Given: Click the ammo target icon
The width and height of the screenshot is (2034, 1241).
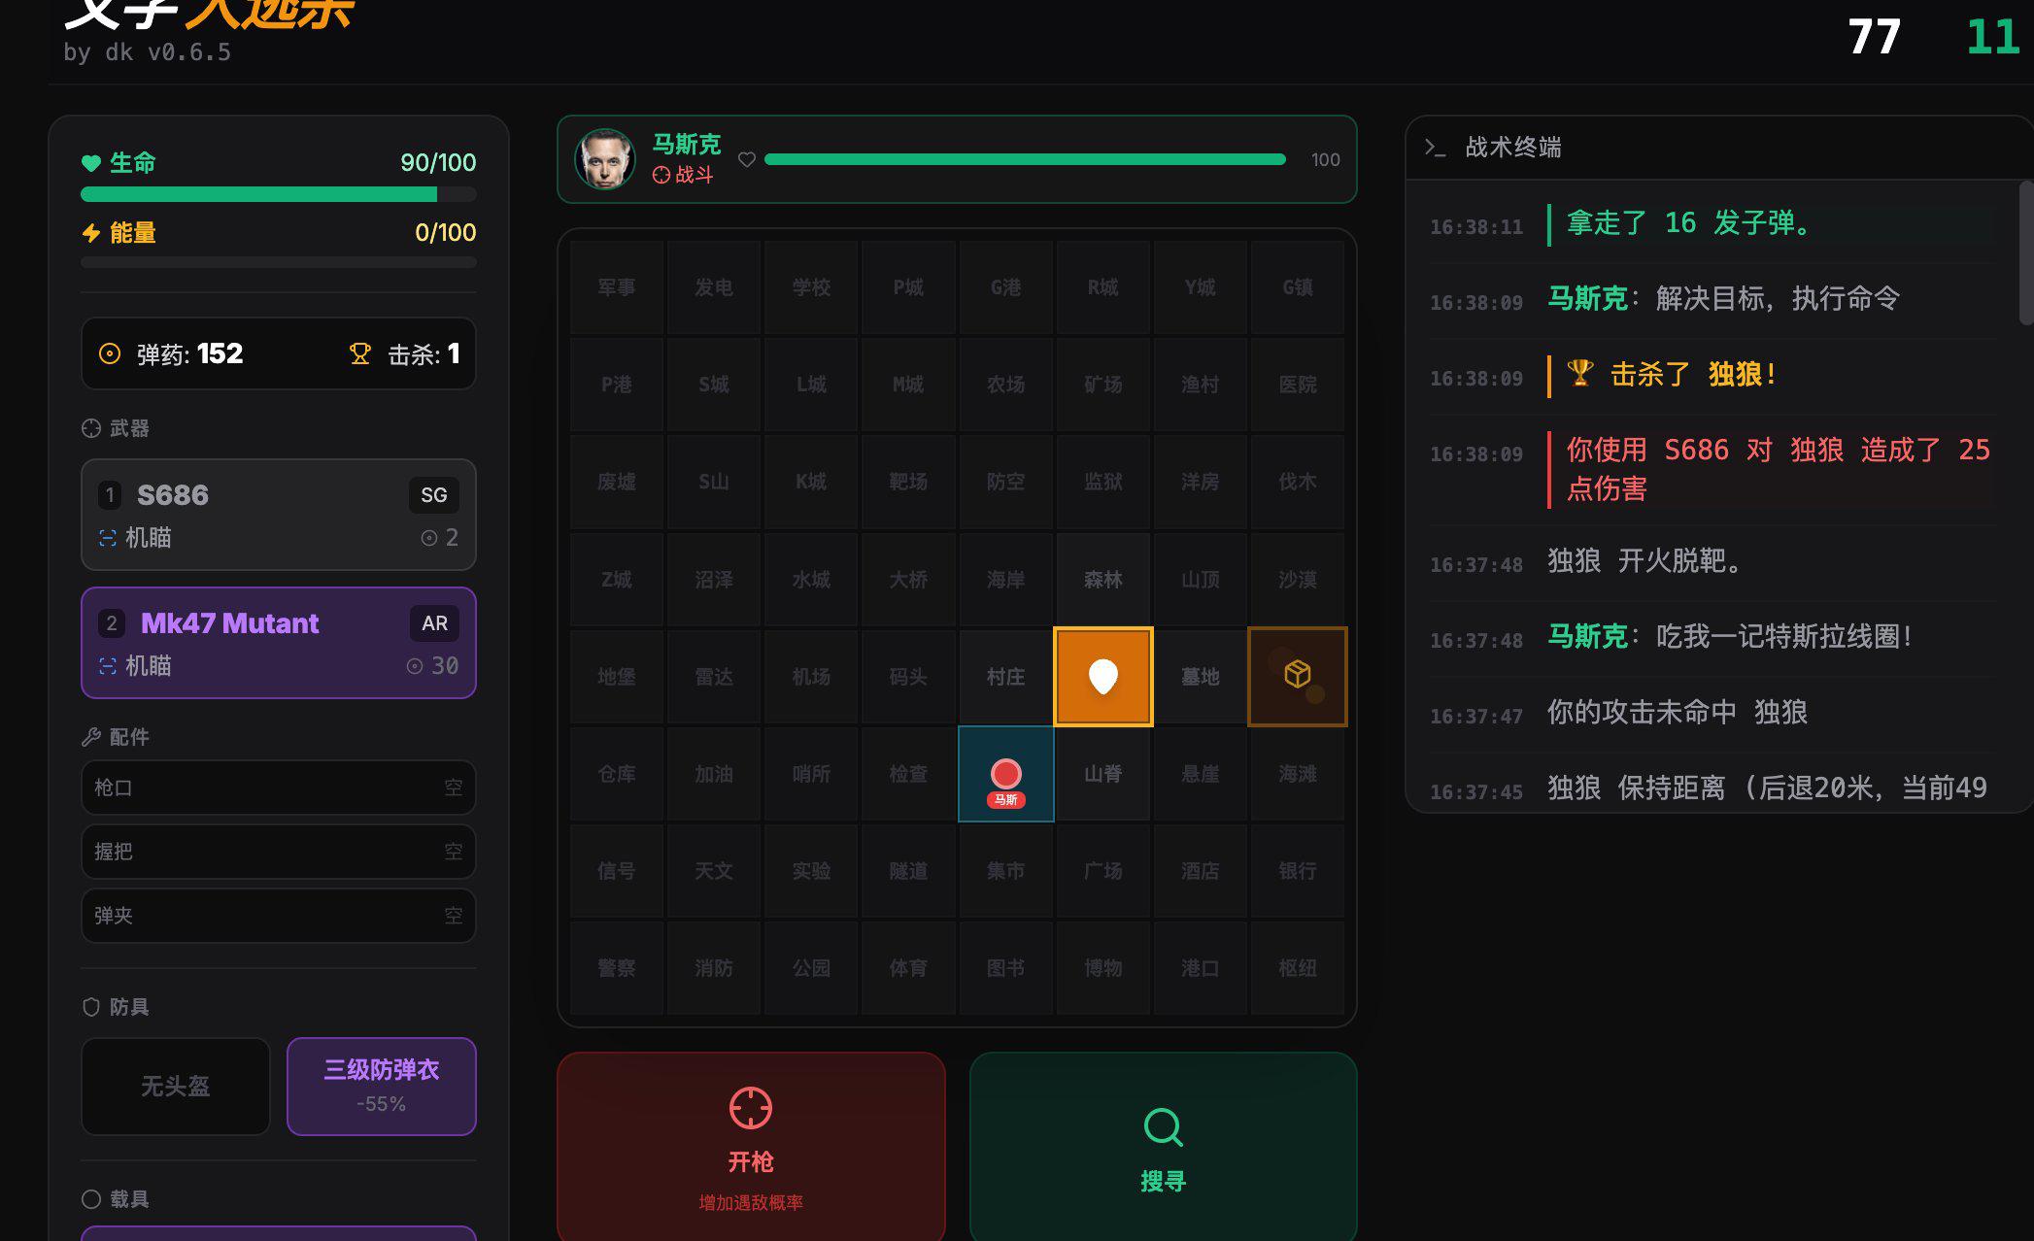Looking at the screenshot, I should 110,353.
